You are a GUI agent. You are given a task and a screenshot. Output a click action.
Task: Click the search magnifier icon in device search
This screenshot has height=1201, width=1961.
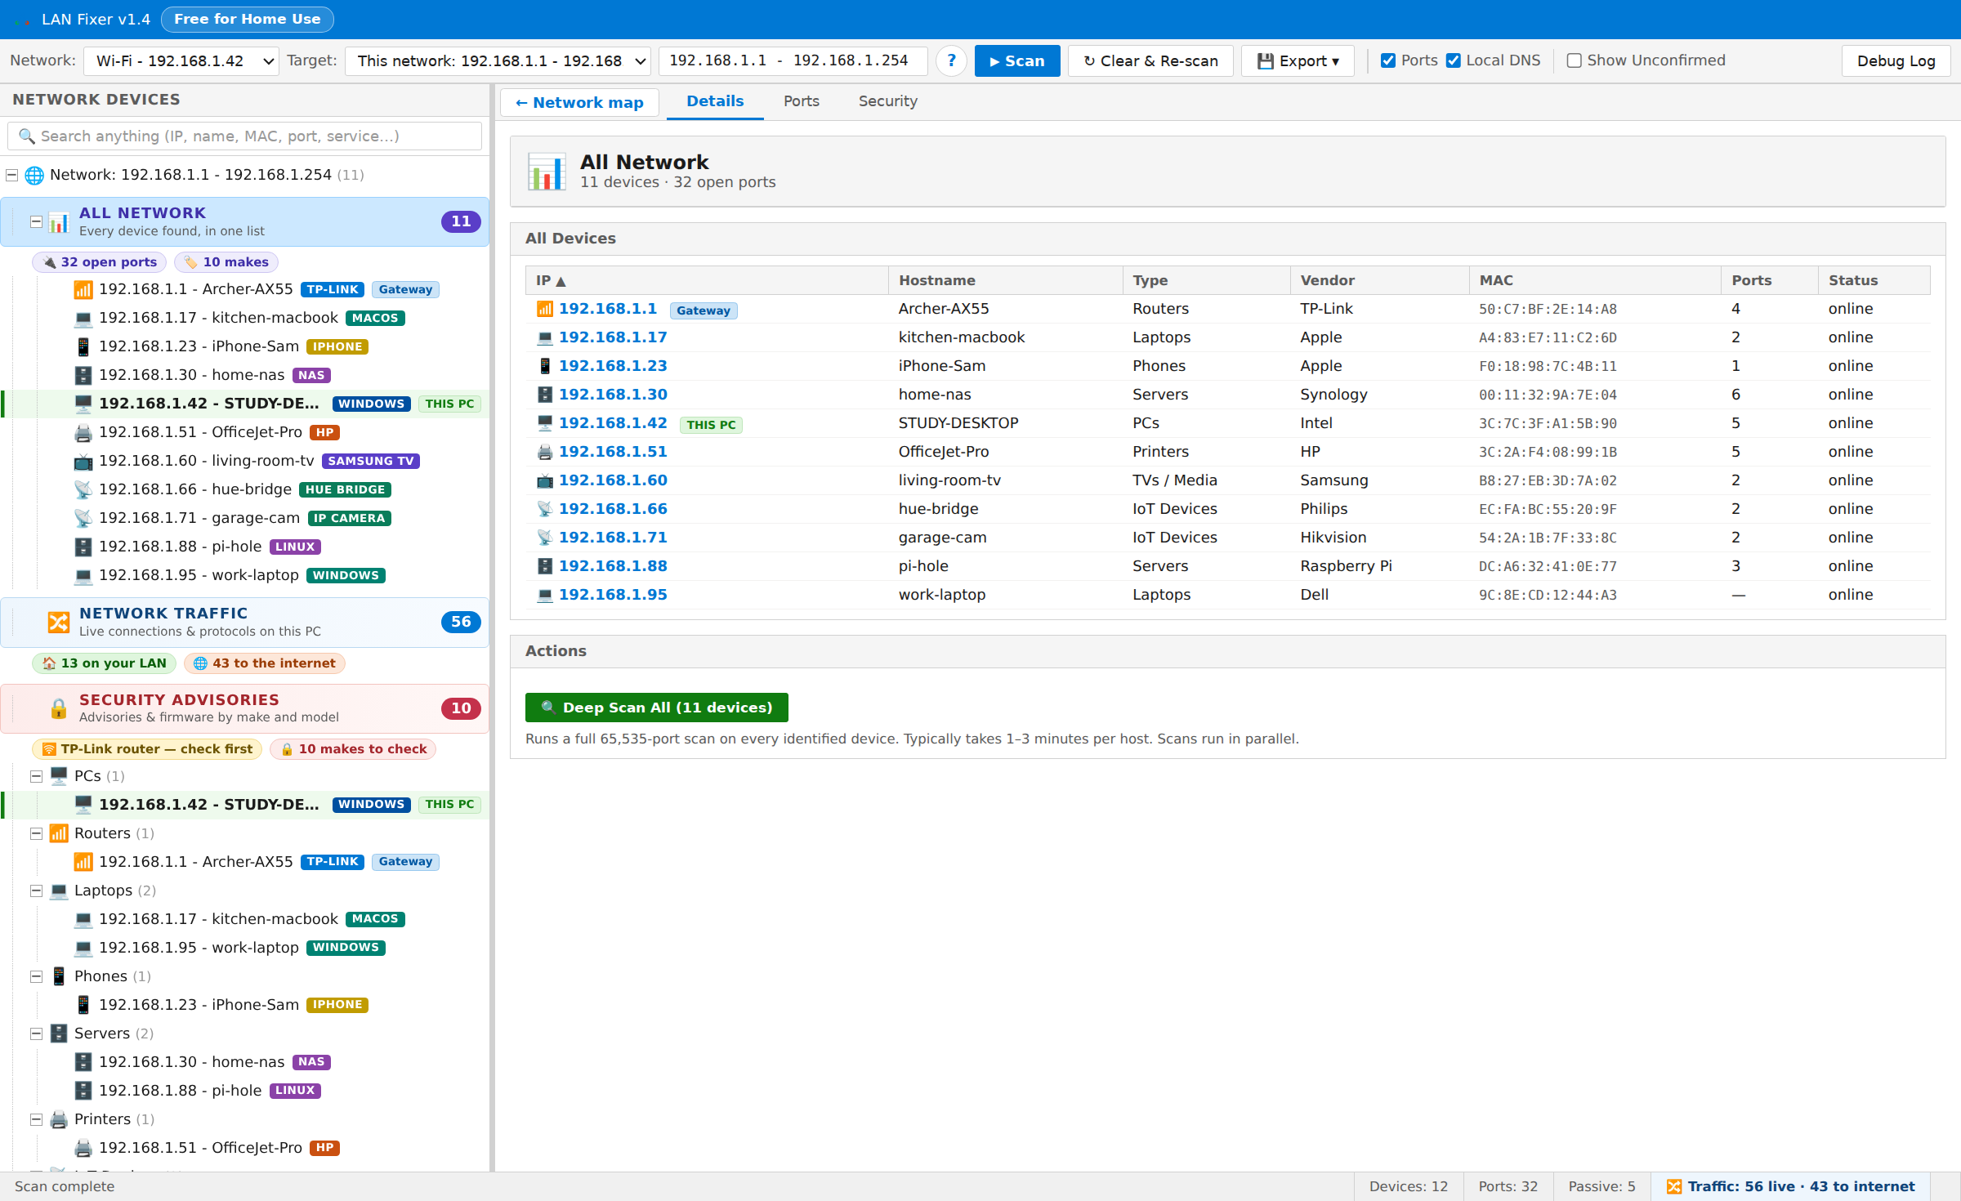[27, 136]
